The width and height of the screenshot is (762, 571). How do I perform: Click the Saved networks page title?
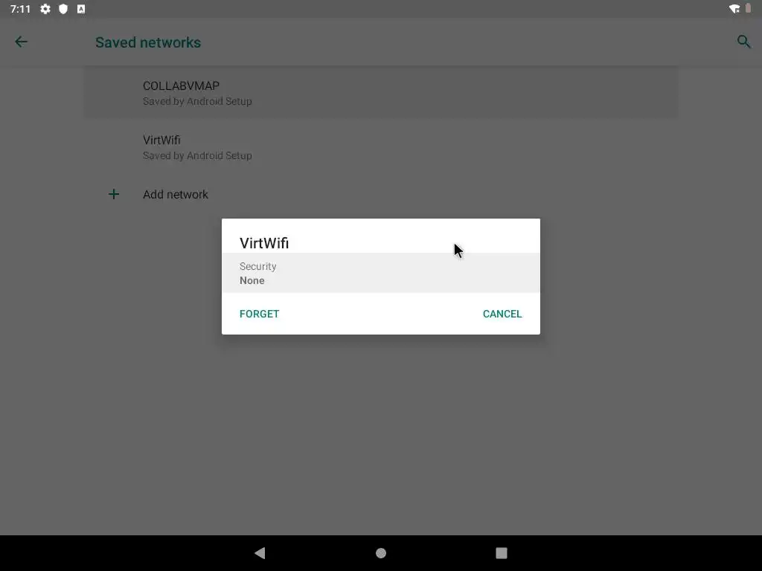click(x=148, y=42)
